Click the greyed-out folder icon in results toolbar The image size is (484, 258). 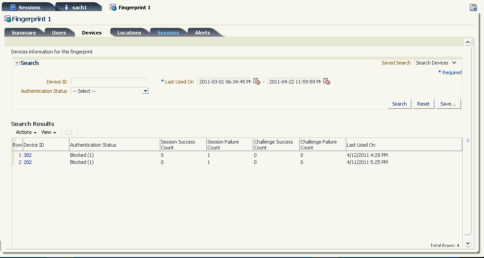click(69, 133)
